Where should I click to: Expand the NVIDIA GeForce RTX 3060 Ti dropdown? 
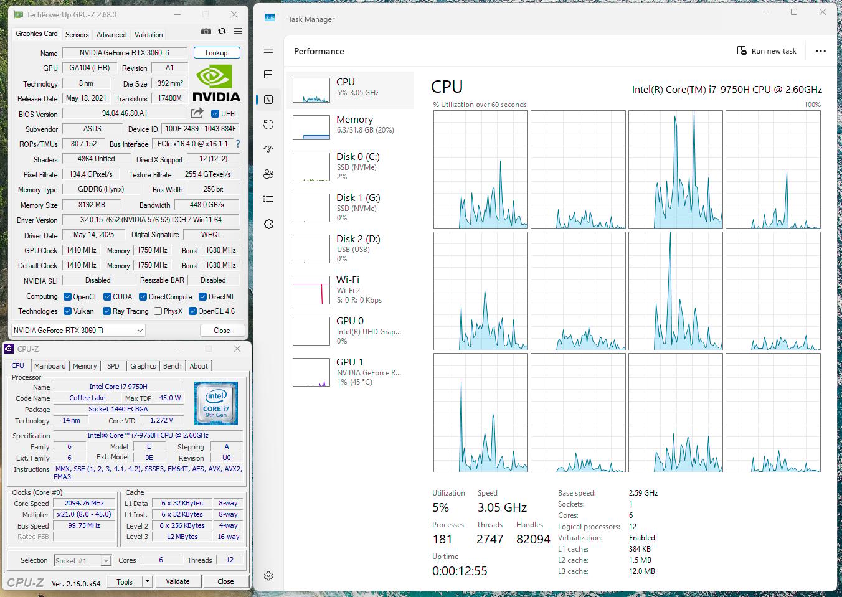pyautogui.click(x=78, y=331)
